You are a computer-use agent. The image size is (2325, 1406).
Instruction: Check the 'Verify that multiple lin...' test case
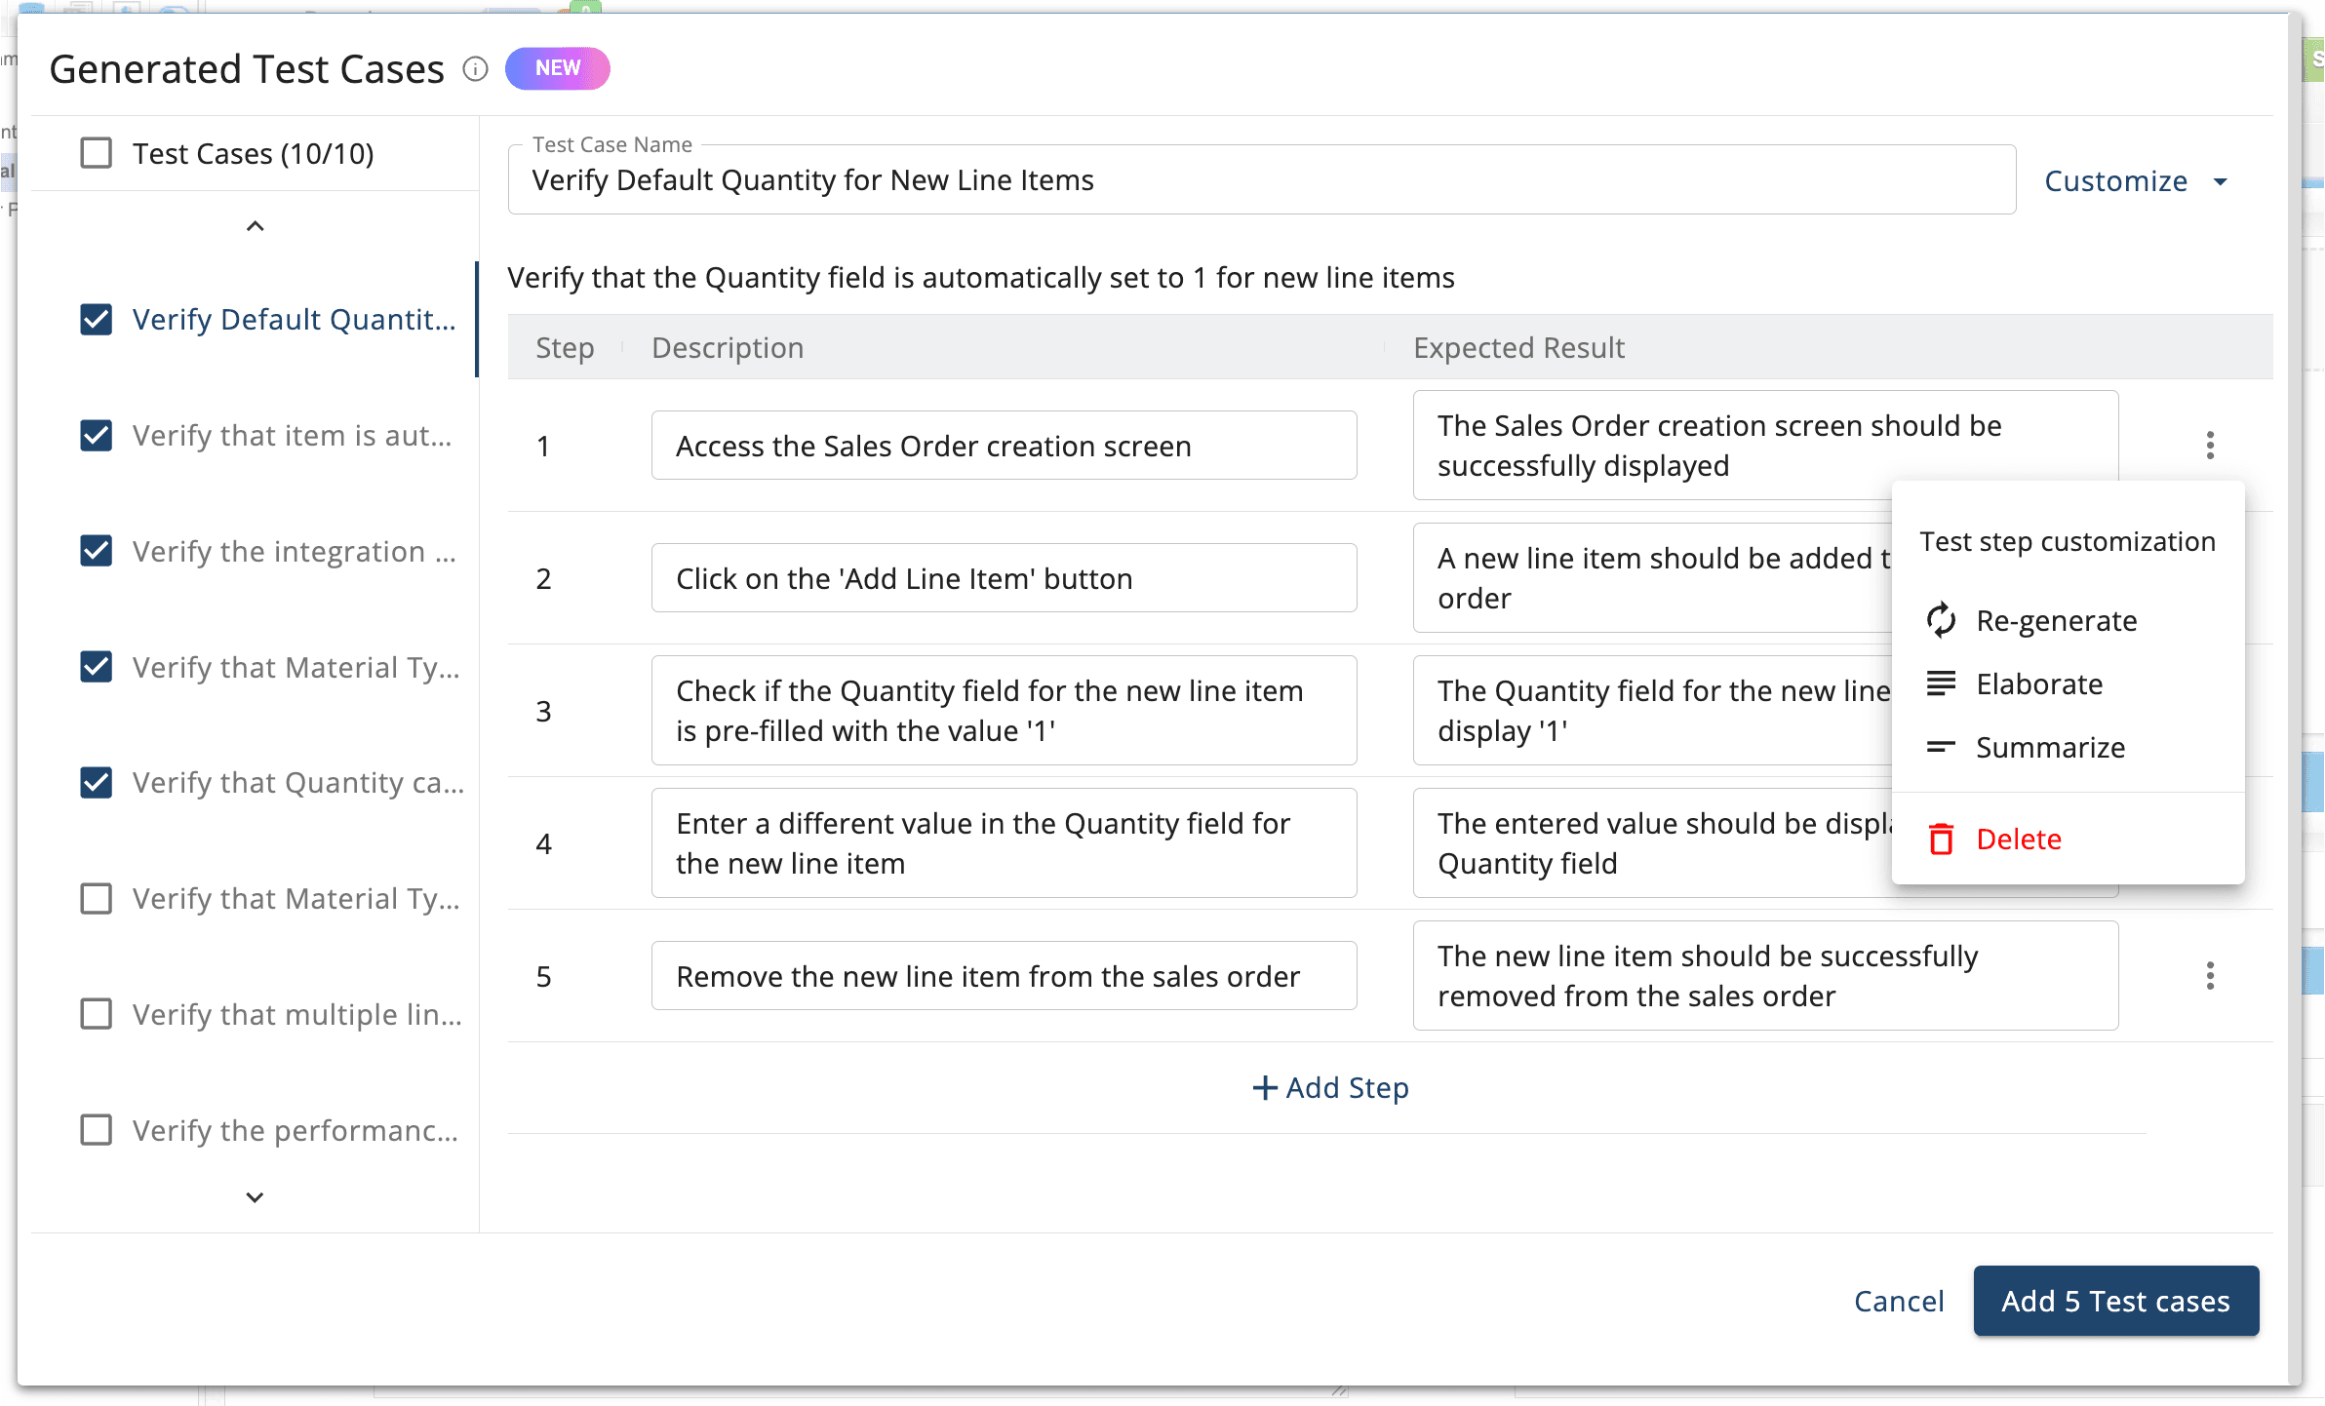(97, 1014)
